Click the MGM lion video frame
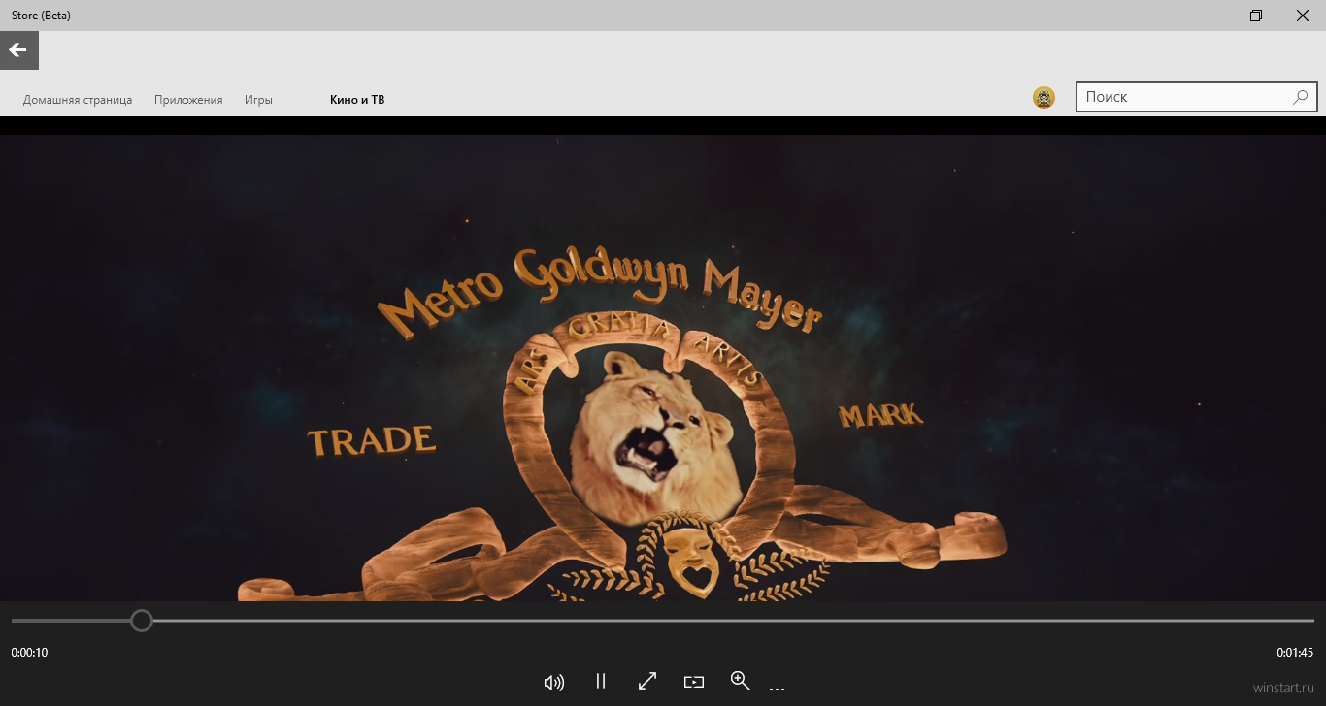The height and width of the screenshot is (706, 1326). coord(663,368)
